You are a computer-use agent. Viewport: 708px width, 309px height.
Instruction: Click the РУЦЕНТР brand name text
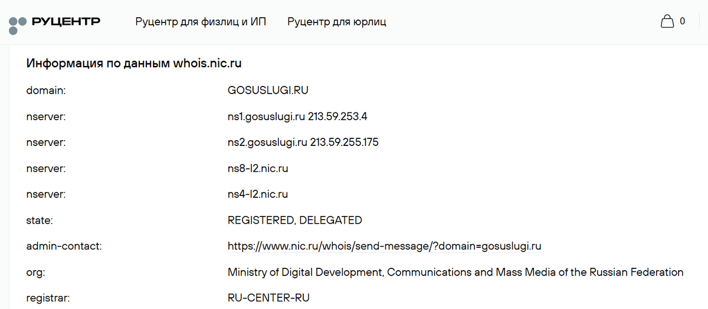coord(66,22)
